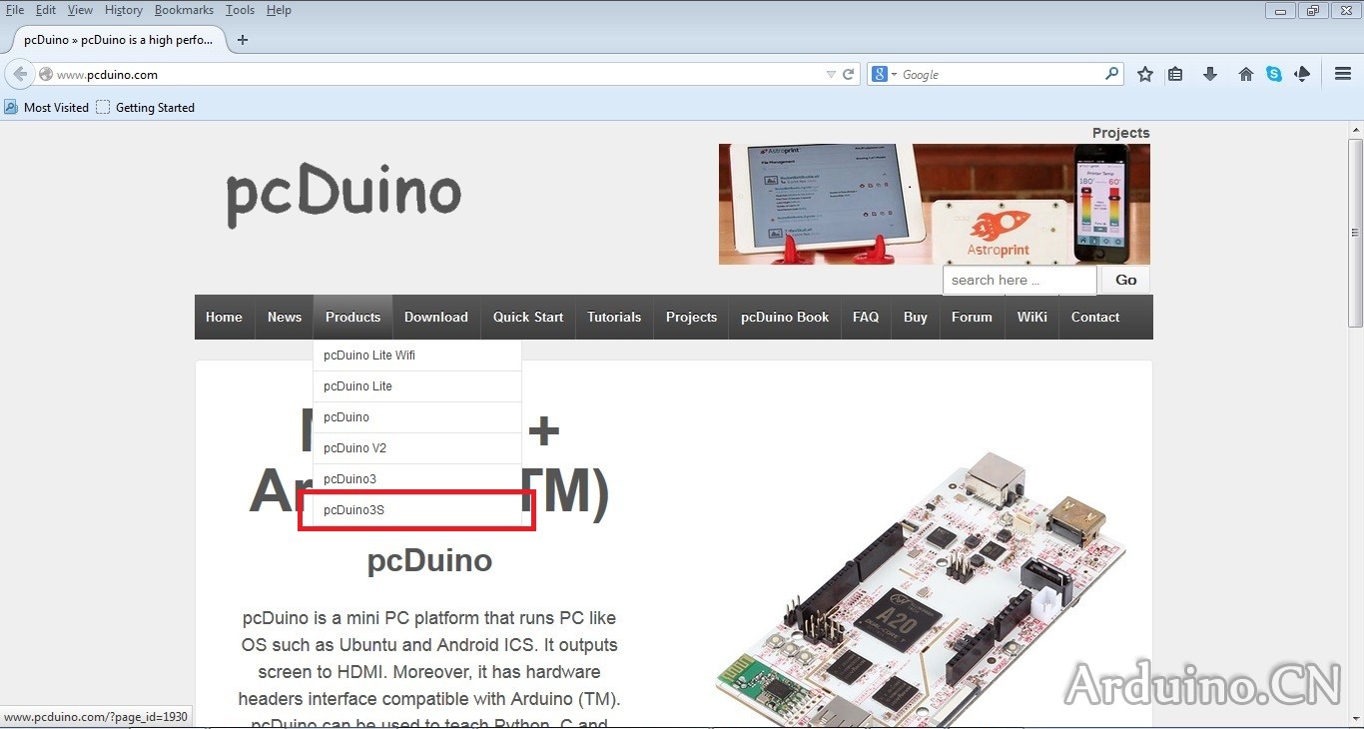The height and width of the screenshot is (729, 1364).
Task: Open the History menu
Action: coord(124,10)
